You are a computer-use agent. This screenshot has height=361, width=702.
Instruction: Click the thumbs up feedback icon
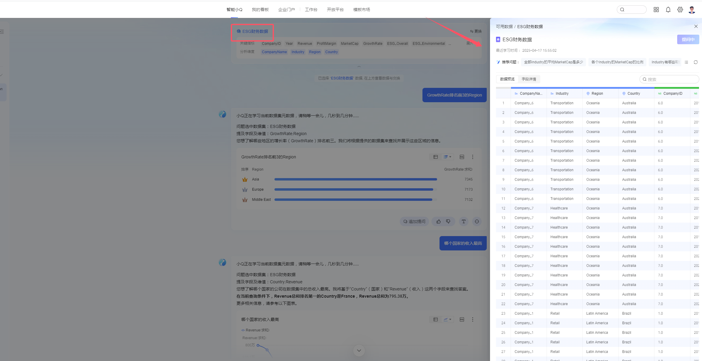pos(439,221)
